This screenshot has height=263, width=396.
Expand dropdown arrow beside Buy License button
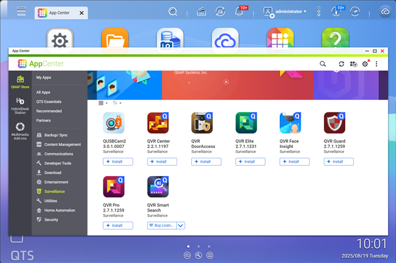pyautogui.click(x=180, y=226)
